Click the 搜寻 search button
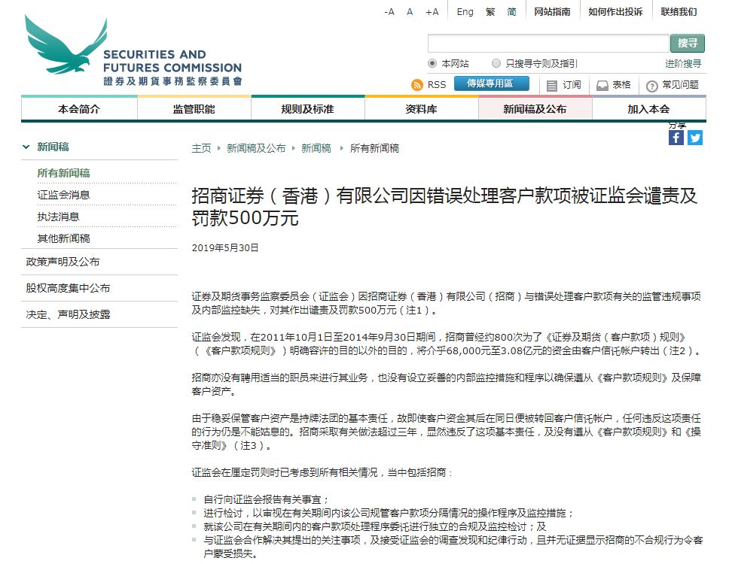The image size is (729, 564). pyautogui.click(x=687, y=43)
